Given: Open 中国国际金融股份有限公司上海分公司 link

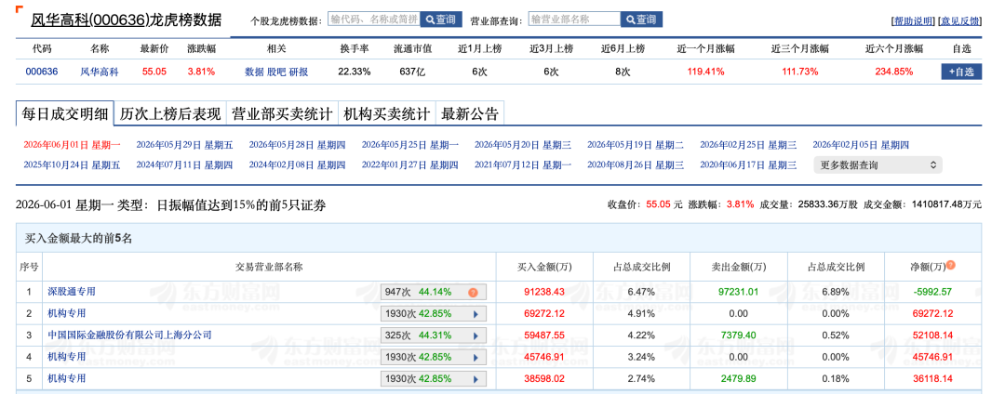Looking at the screenshot, I should pyautogui.click(x=129, y=335).
